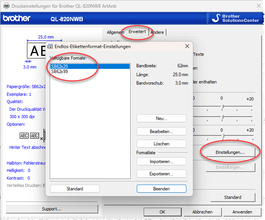Click the Hinter Text abschneiden option text

tap(27, 147)
